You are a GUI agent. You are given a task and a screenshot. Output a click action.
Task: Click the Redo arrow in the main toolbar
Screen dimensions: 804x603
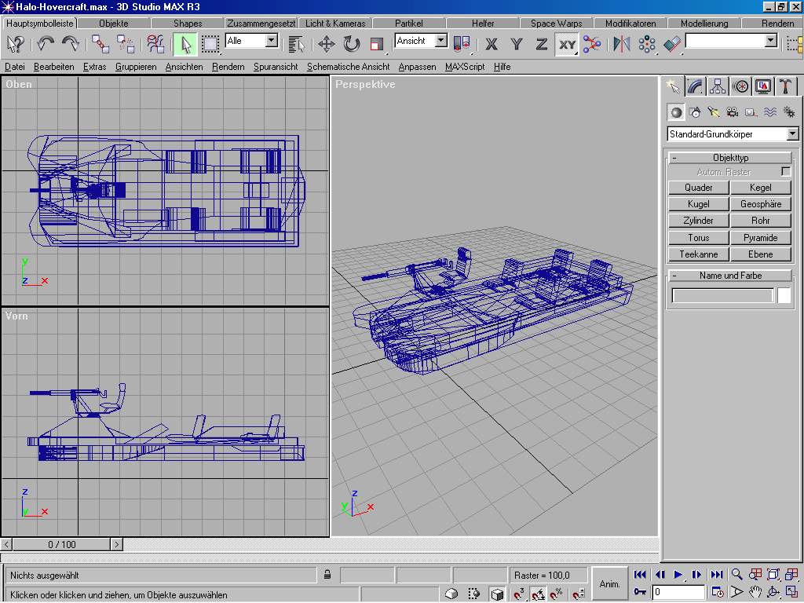[x=70, y=44]
